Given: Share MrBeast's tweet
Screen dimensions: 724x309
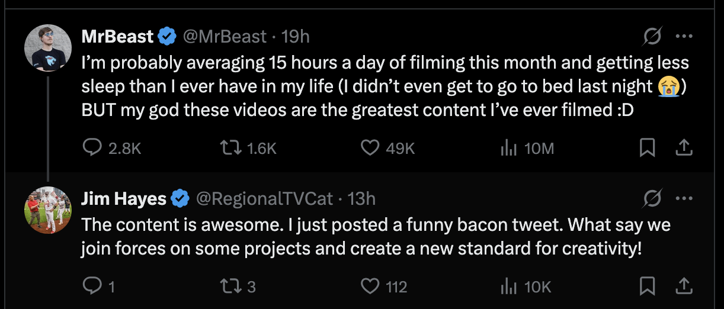Looking at the screenshot, I should coord(684,148).
